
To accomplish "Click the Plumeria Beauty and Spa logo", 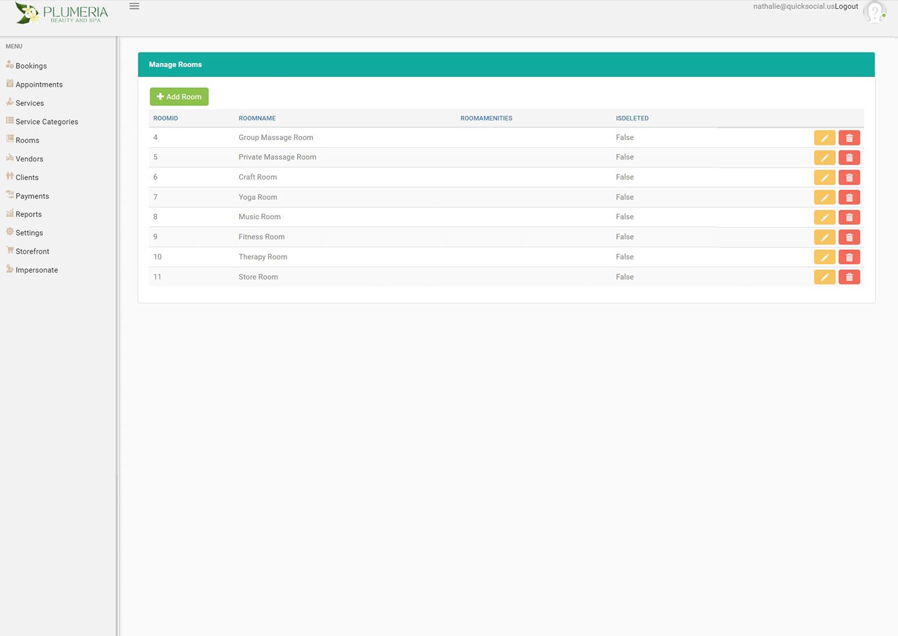I will coord(61,13).
